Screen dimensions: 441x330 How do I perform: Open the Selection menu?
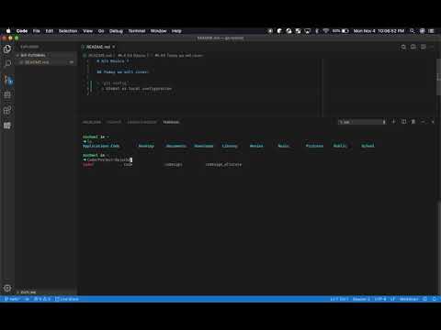(68, 31)
